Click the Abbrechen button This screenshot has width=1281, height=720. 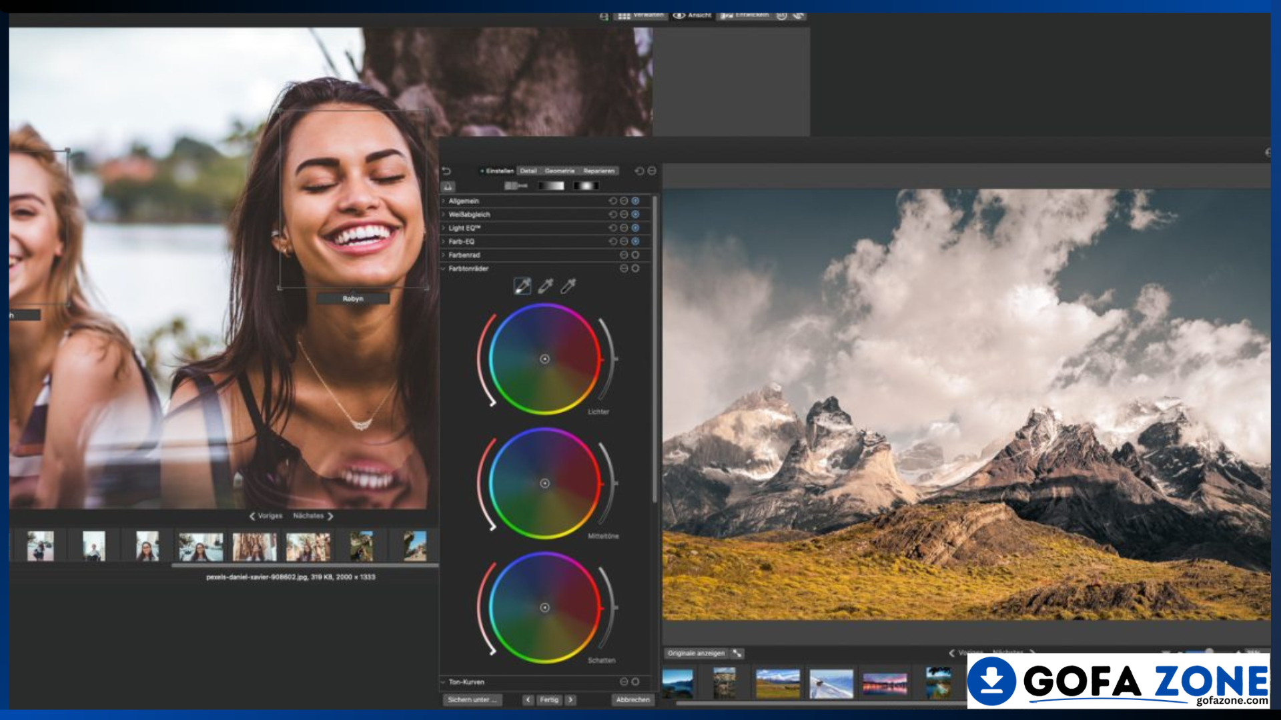point(632,700)
